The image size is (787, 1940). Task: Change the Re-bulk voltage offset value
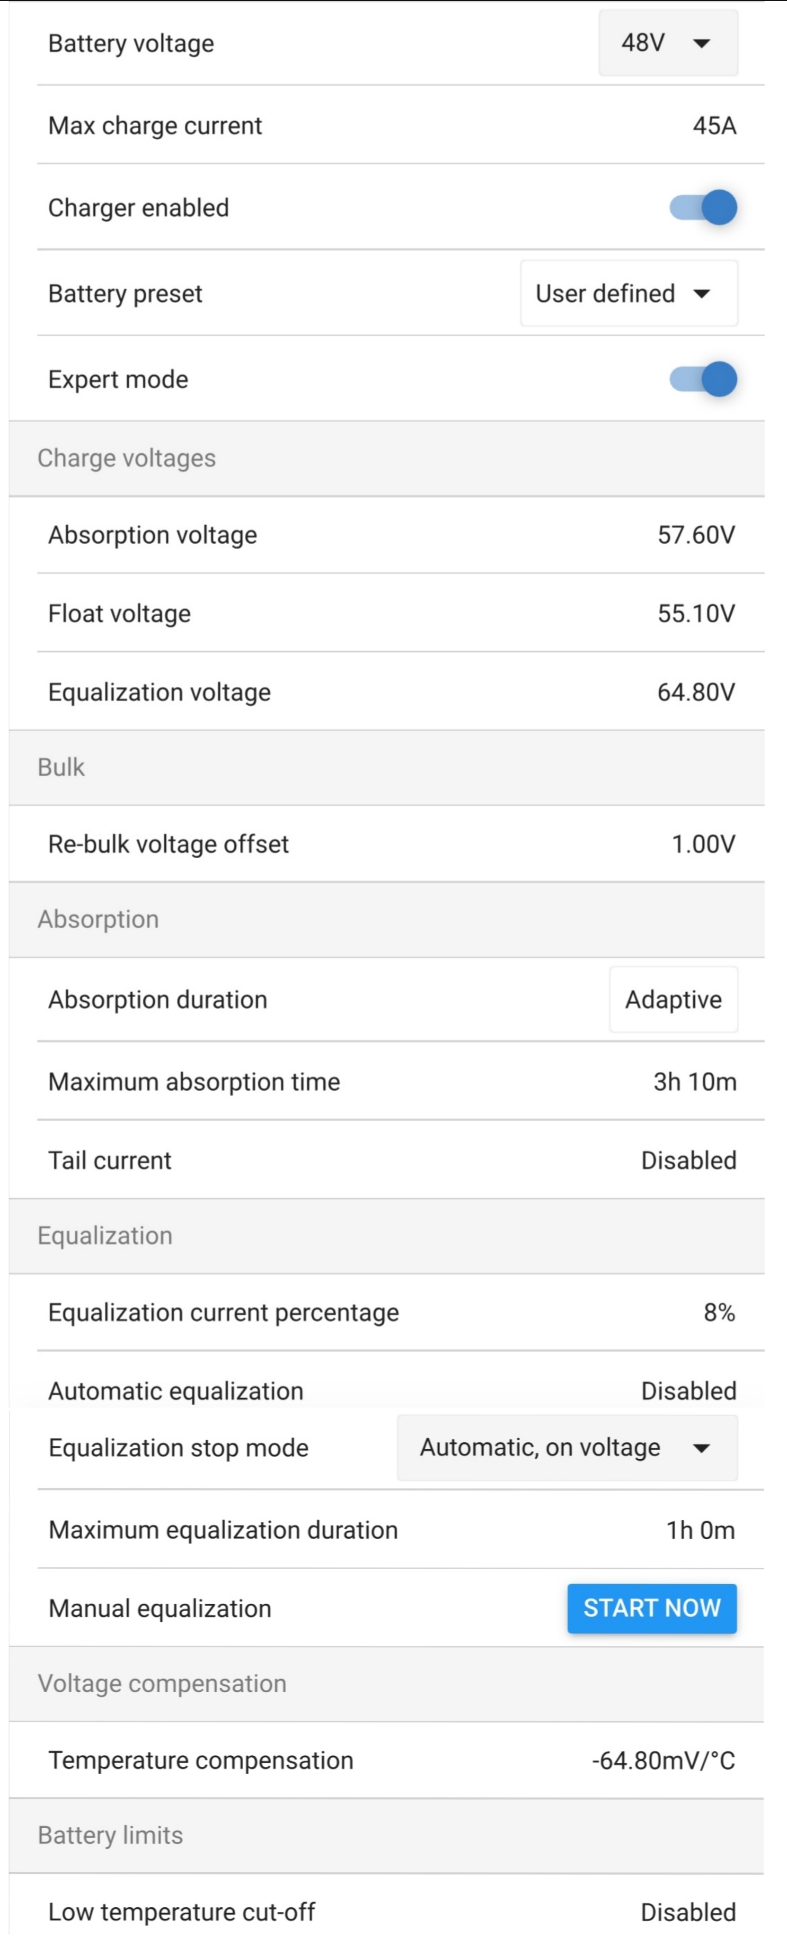(x=702, y=844)
